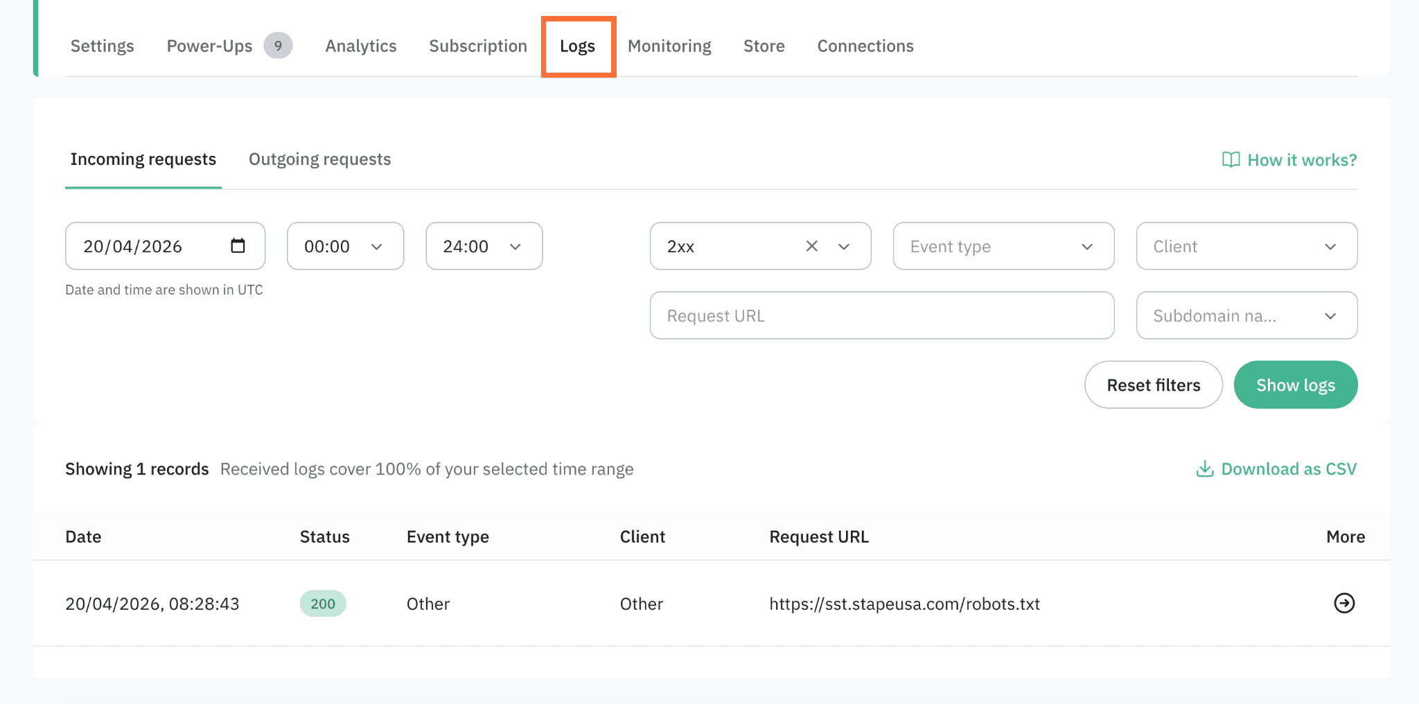Click the Power-Ups count badge
This screenshot has width=1419, height=704.
click(278, 46)
